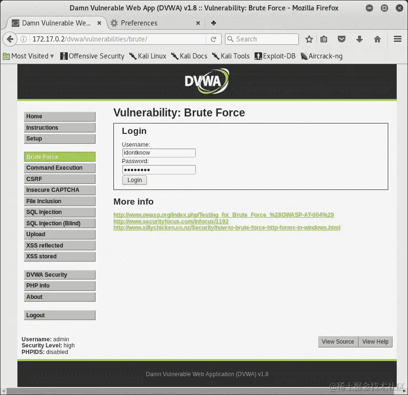Open the Kali Tools bookmark
This screenshot has width=408, height=395.
pyautogui.click(x=231, y=56)
